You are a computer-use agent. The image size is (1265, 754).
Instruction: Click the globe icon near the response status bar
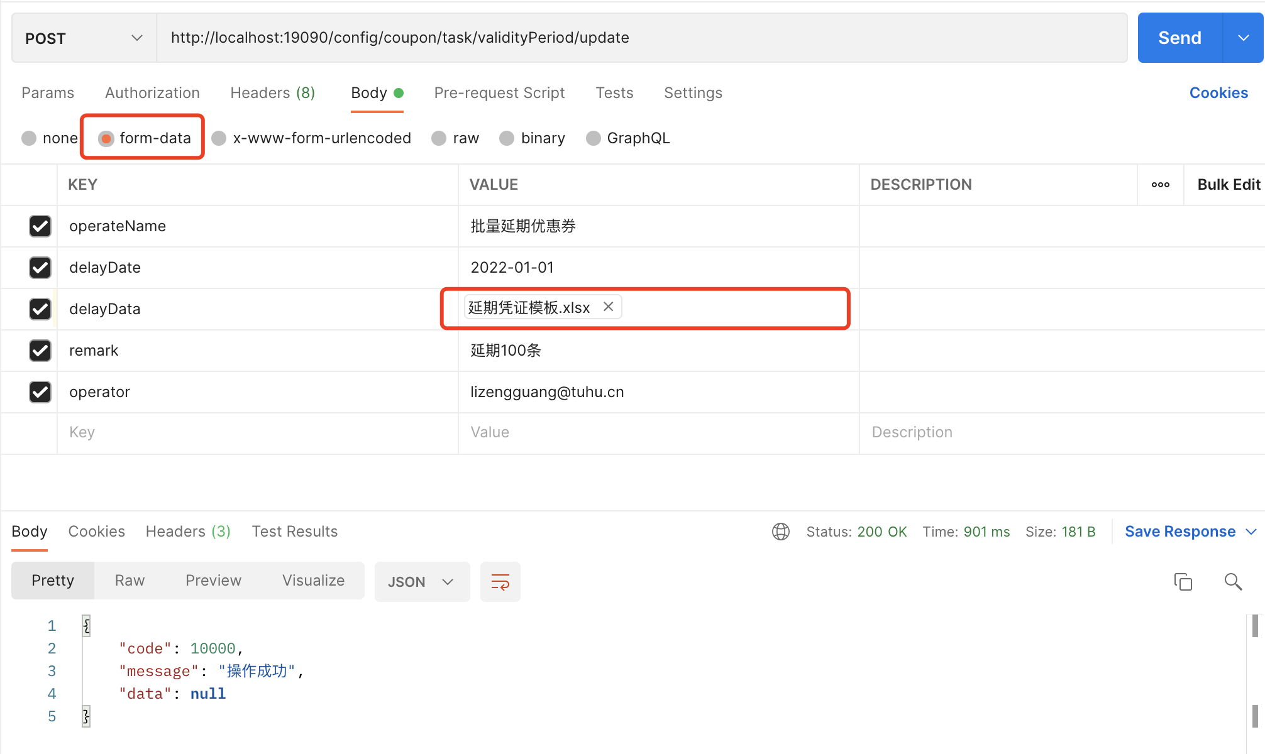[780, 531]
